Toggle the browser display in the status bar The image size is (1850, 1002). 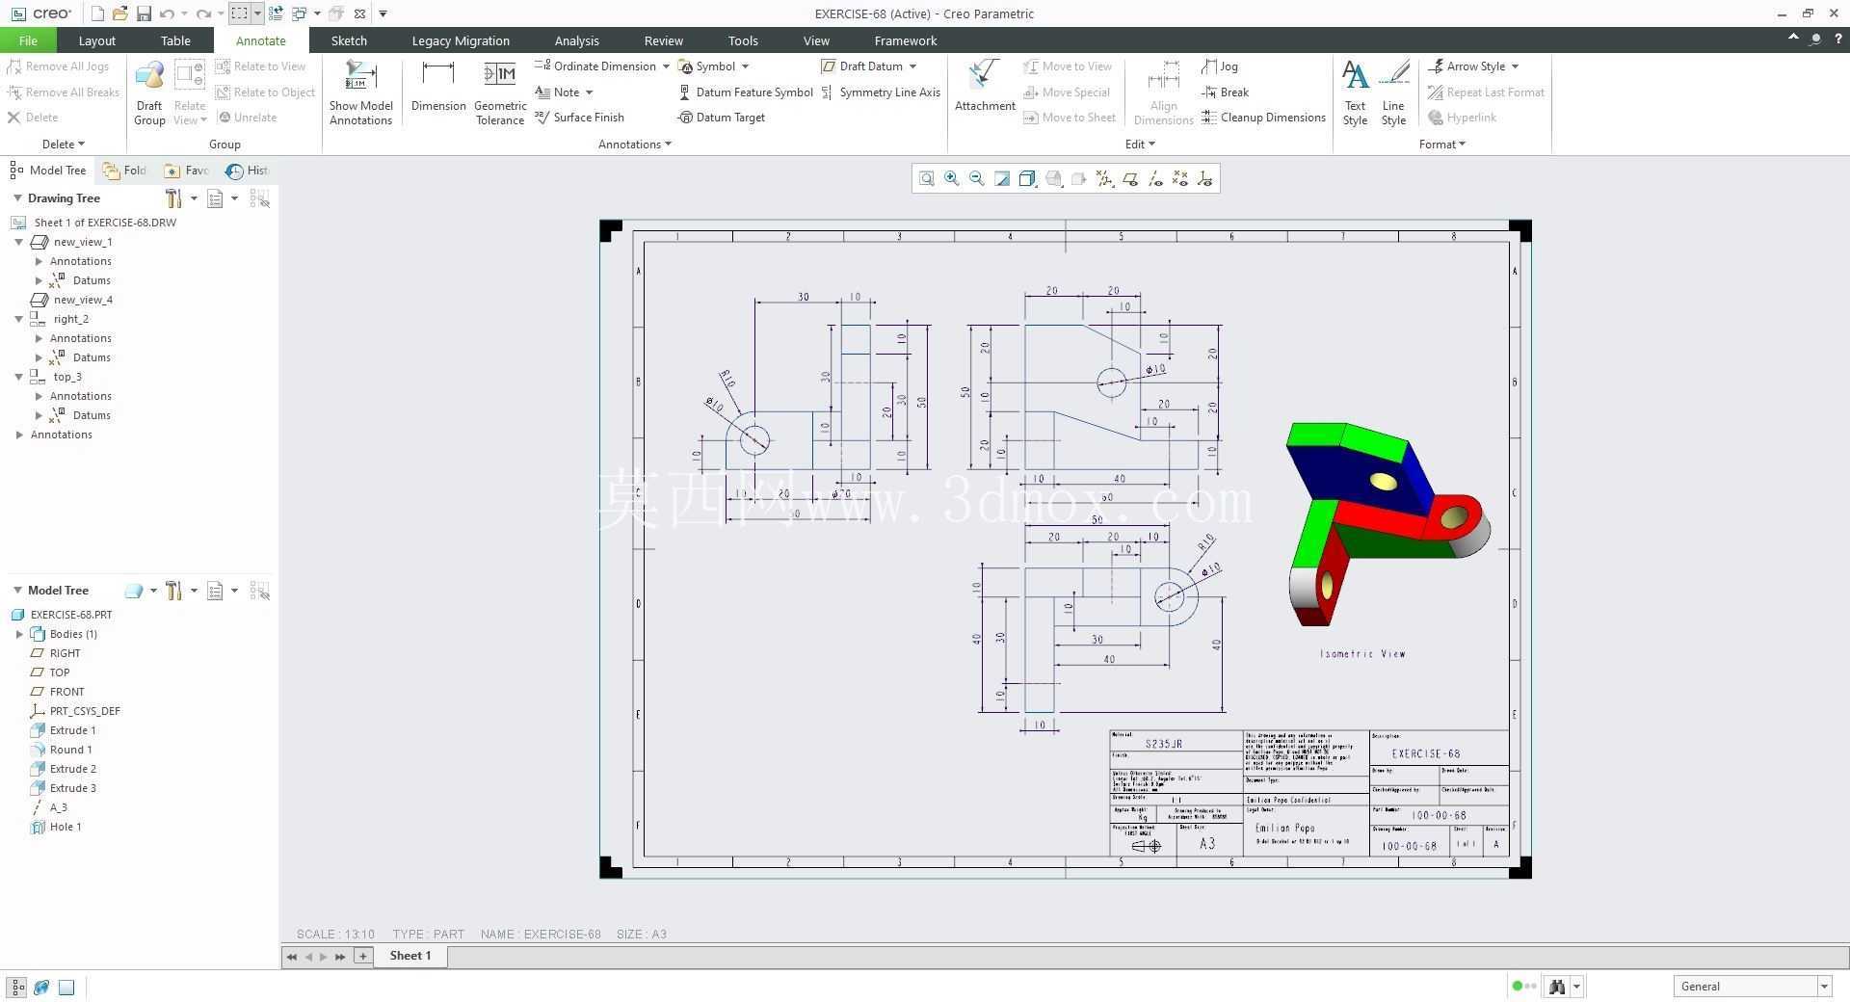click(41, 987)
